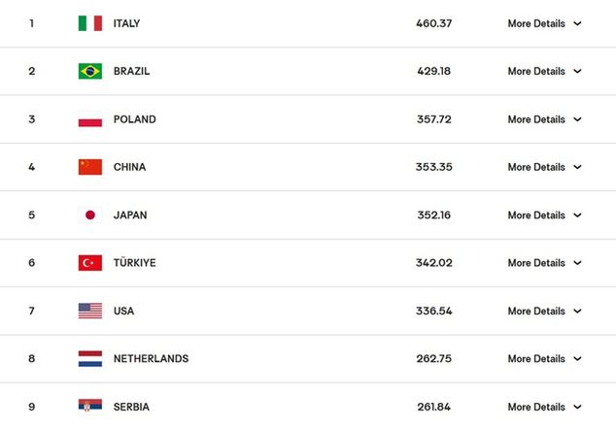616x429 pixels.
Task: Open More Details text for Japan
Action: [536, 215]
